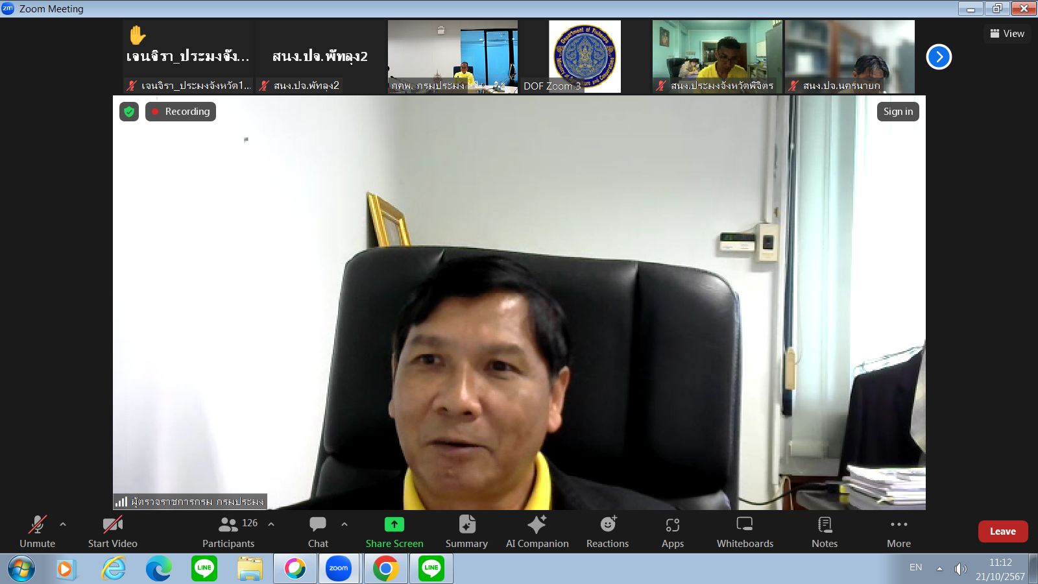Open the green shield meeting info icon
This screenshot has height=584, width=1038.
pos(129,112)
